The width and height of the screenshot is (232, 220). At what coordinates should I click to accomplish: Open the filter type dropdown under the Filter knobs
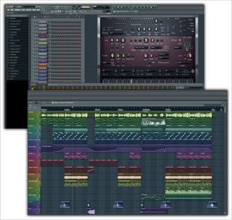(141, 47)
